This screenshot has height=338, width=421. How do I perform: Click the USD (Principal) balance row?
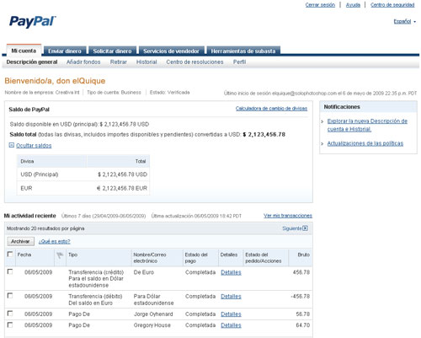click(x=83, y=174)
